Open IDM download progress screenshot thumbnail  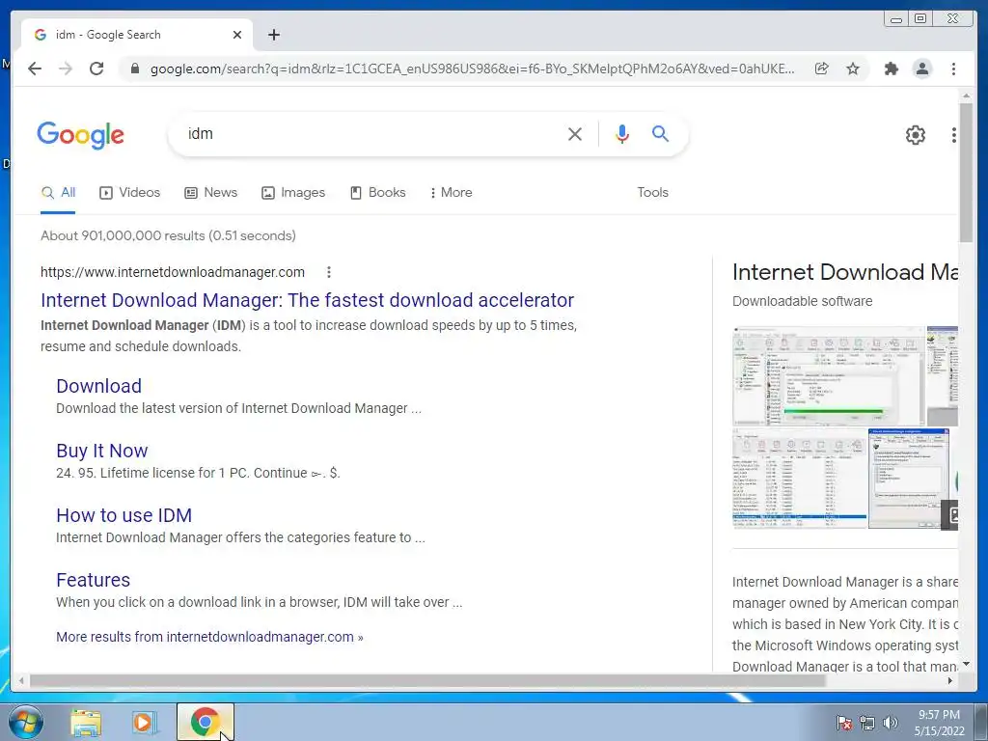[829, 376]
